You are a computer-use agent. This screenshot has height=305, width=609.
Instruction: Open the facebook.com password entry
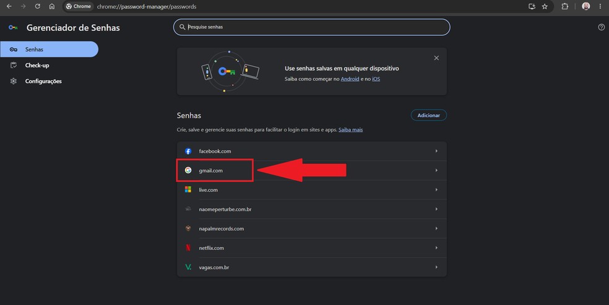click(311, 151)
